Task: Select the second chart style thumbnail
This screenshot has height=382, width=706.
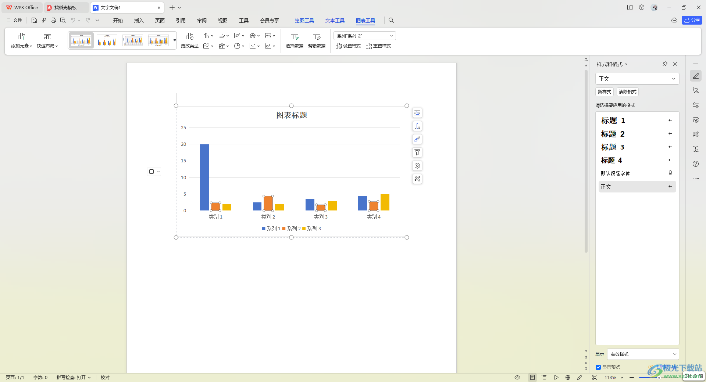Action: 107,40
